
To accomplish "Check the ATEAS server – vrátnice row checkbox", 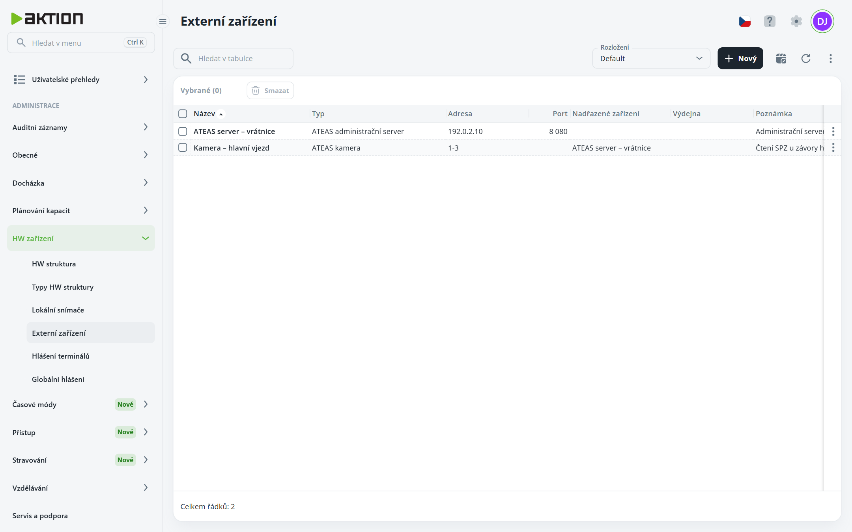I will tap(183, 131).
